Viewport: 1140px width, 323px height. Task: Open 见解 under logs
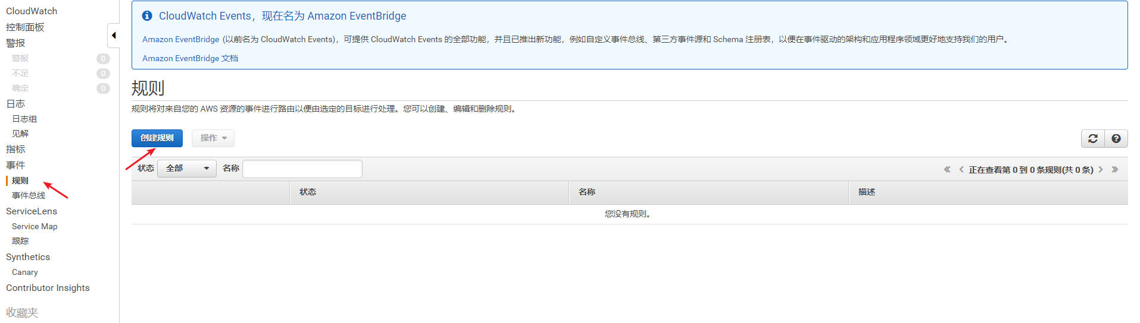[20, 134]
